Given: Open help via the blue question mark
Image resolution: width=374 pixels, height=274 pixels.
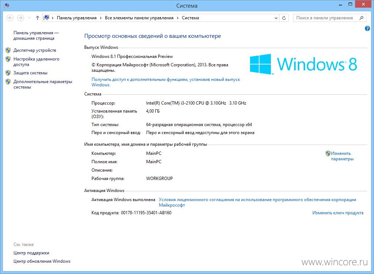Looking at the screenshot, I should point(367,29).
